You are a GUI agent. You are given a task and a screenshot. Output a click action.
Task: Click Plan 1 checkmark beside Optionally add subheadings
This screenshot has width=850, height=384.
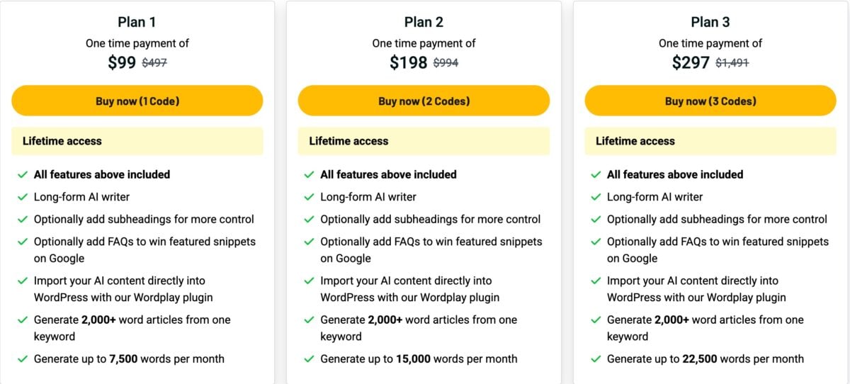coord(23,220)
